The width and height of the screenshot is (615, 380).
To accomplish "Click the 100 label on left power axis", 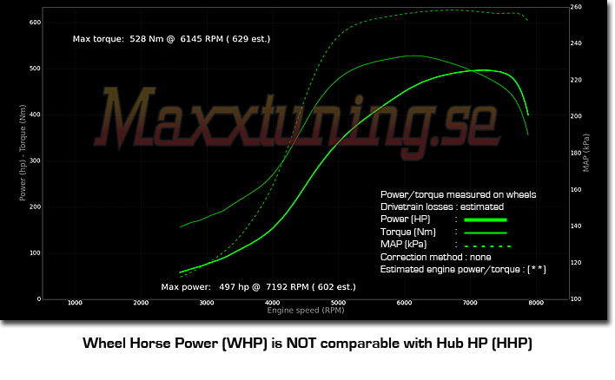I will (35, 253).
